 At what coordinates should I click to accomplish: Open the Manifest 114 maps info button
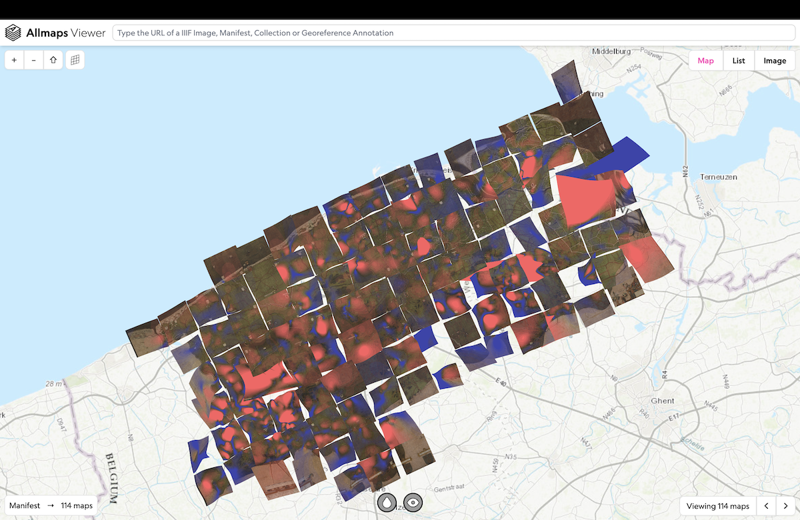coord(51,506)
